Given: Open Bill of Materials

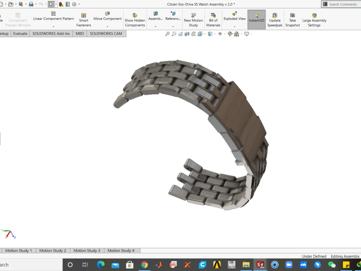Looking at the screenshot, I should tap(213, 20).
